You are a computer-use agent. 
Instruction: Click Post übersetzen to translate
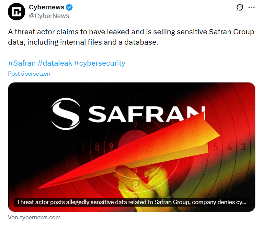click(x=29, y=74)
